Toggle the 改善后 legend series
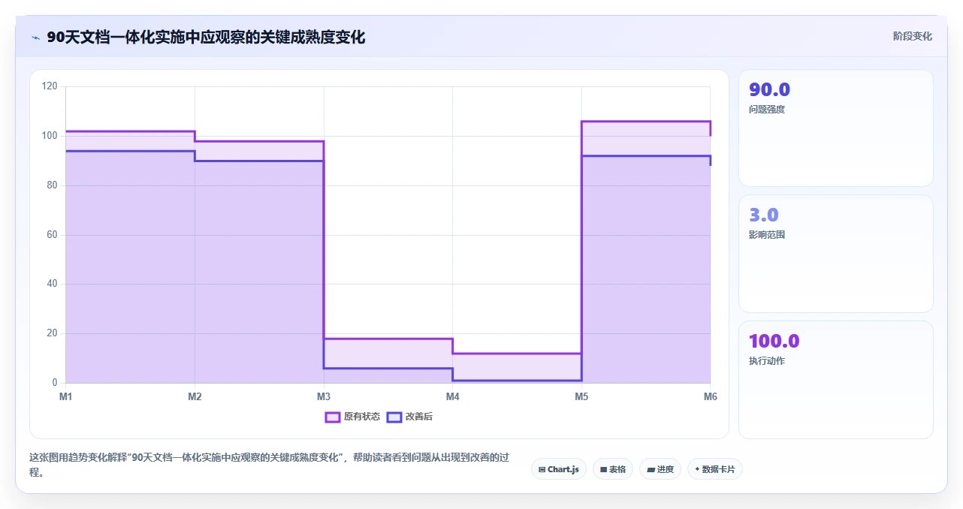Image resolution: width=963 pixels, height=509 pixels. (x=409, y=417)
